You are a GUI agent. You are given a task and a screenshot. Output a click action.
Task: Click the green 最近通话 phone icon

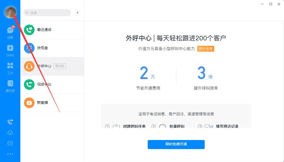[29, 30]
